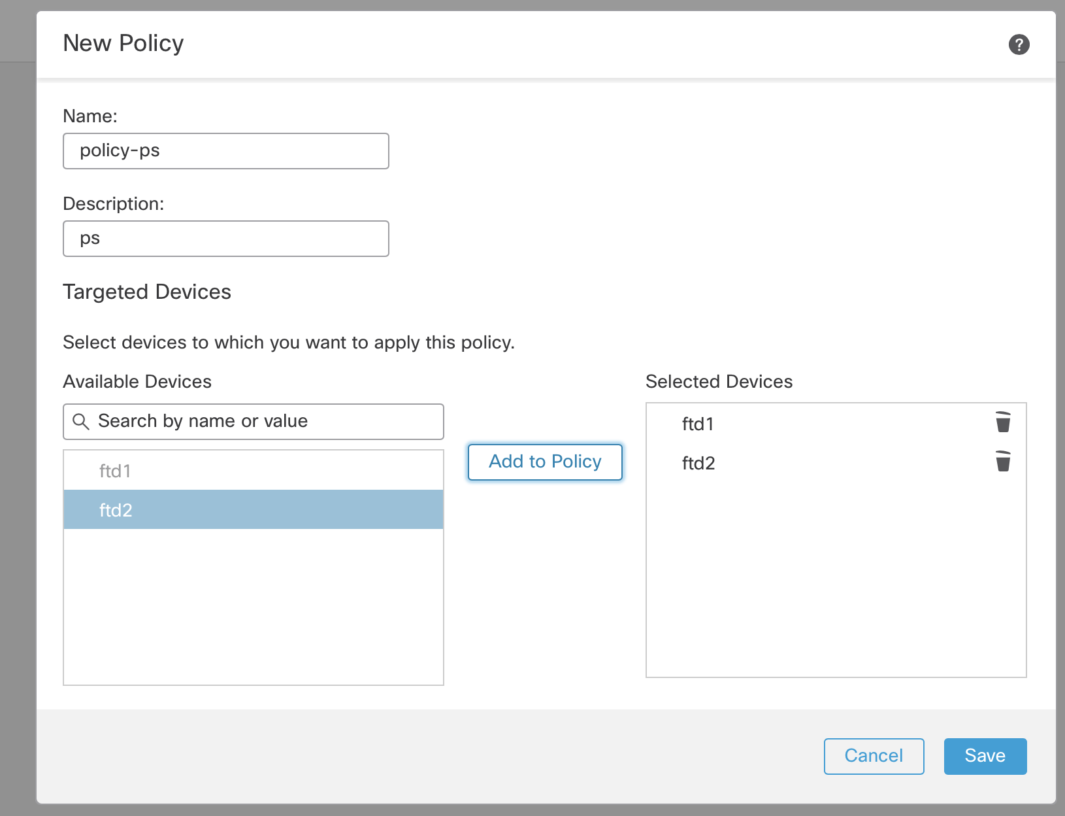Delete ftd1 from Selected Devices

pyautogui.click(x=1003, y=422)
